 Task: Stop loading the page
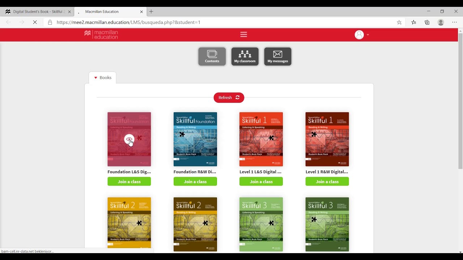(35, 22)
